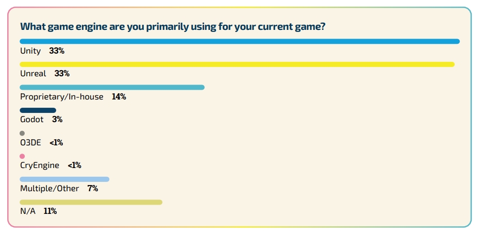Select the Proprietary/In-house label
Screen dimensions: 481x234
point(62,97)
